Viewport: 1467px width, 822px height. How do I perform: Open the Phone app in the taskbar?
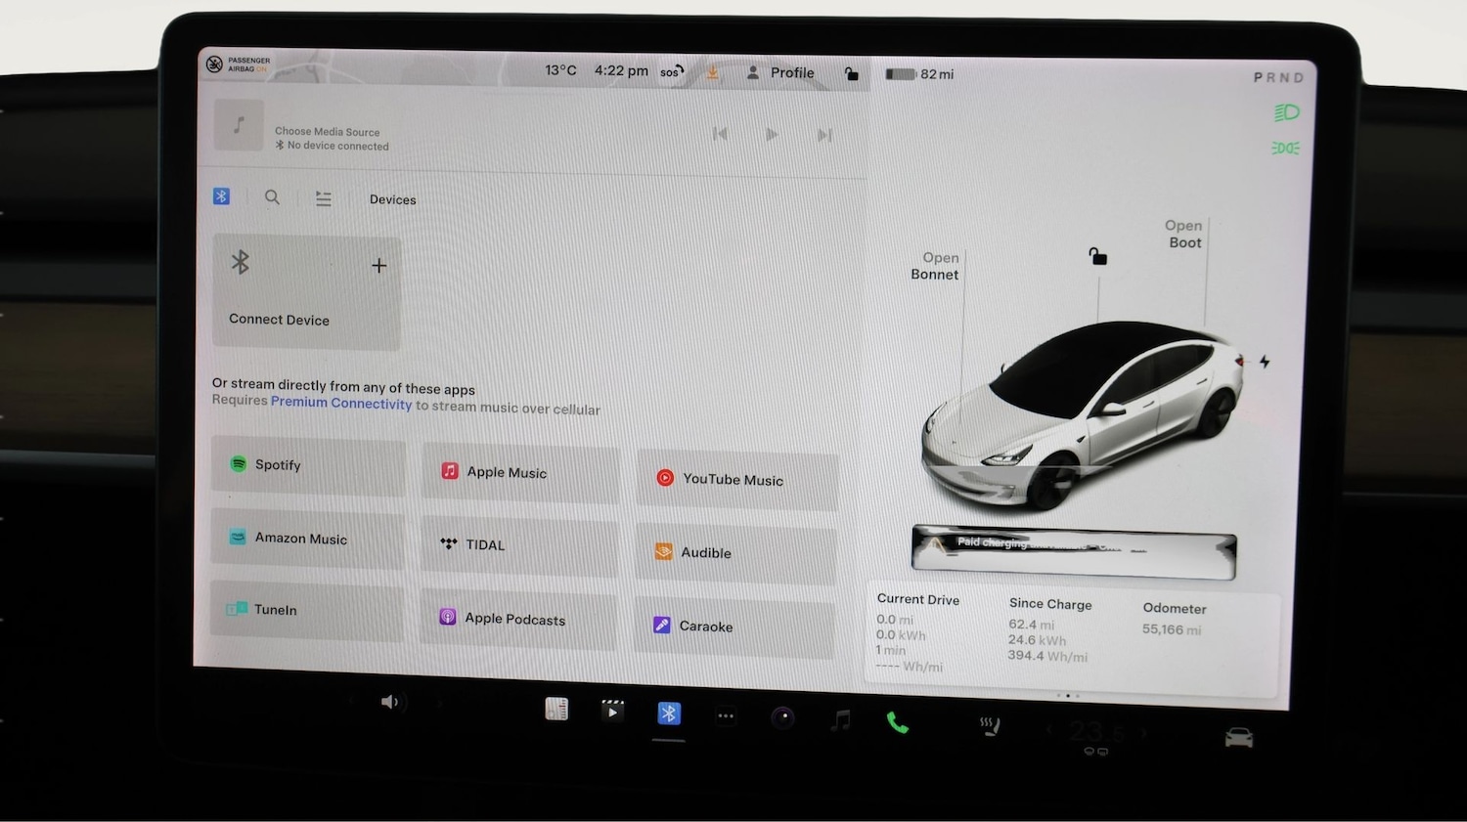click(x=897, y=723)
